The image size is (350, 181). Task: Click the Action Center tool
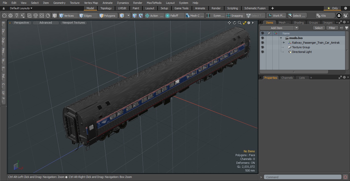click(x=154, y=16)
